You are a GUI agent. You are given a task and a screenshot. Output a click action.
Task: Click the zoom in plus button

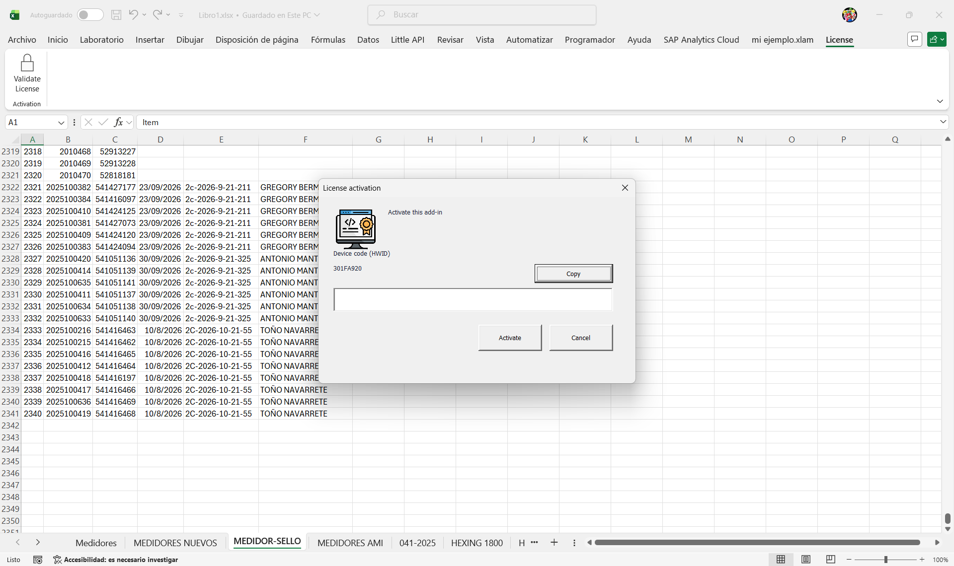pos(922,560)
